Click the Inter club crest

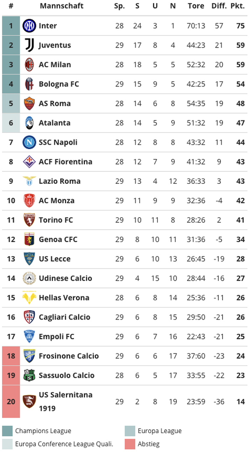point(29,26)
